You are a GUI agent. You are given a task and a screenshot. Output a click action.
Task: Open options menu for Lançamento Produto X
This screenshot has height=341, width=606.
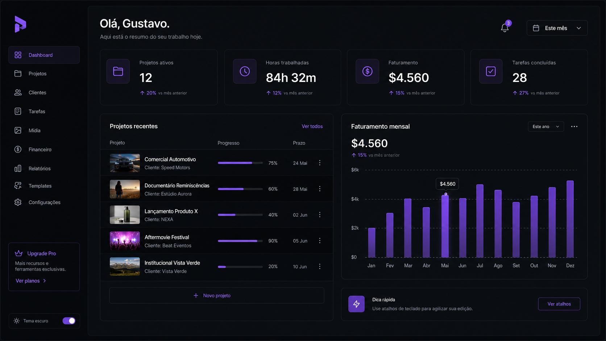point(320,215)
